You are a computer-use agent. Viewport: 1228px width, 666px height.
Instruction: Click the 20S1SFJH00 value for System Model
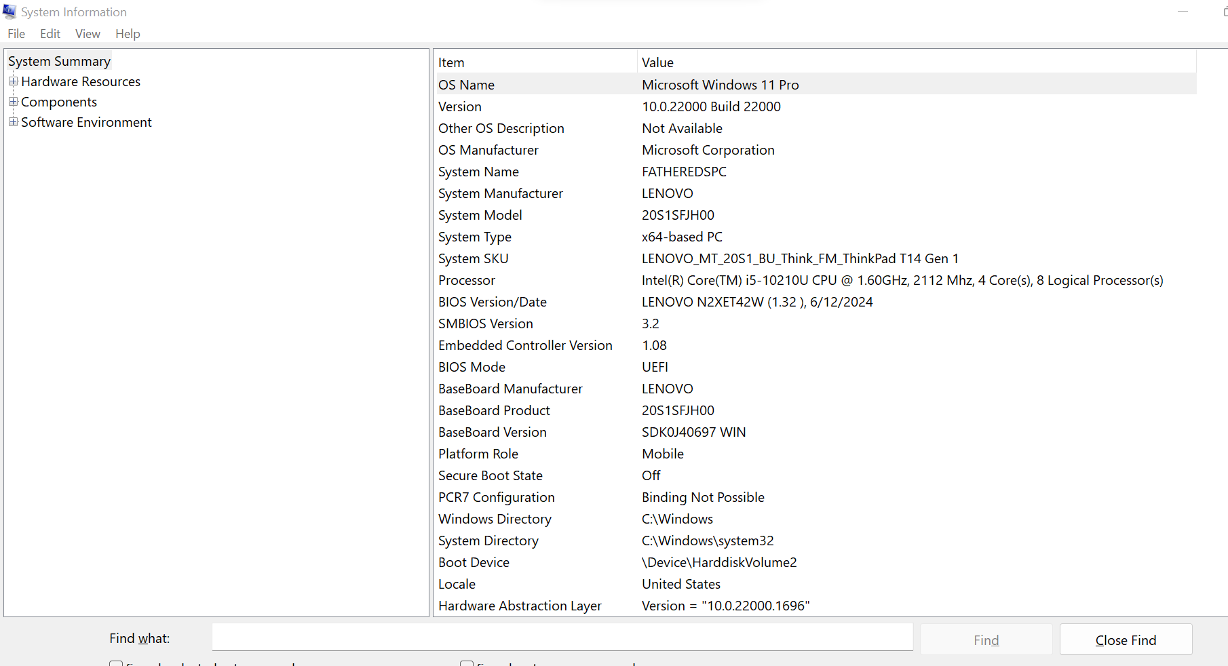pyautogui.click(x=678, y=215)
